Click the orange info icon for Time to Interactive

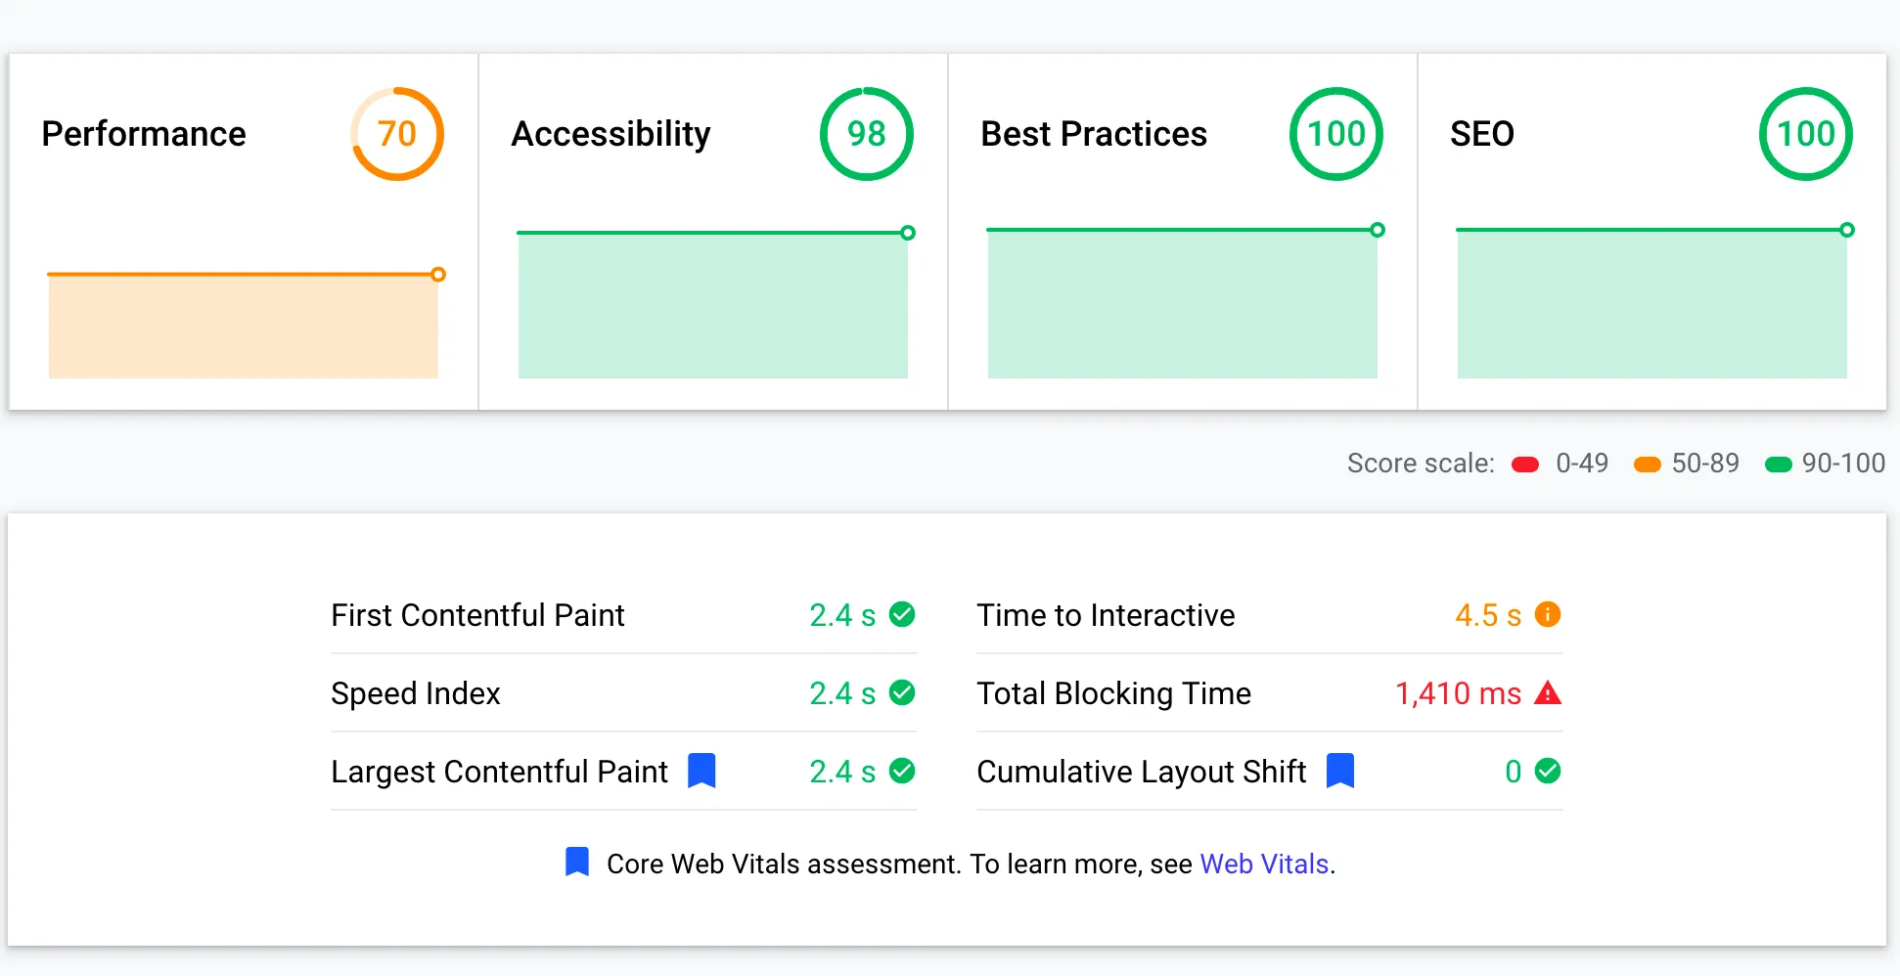(1548, 614)
